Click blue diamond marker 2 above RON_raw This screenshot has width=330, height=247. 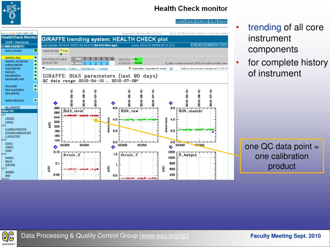pos(113,103)
